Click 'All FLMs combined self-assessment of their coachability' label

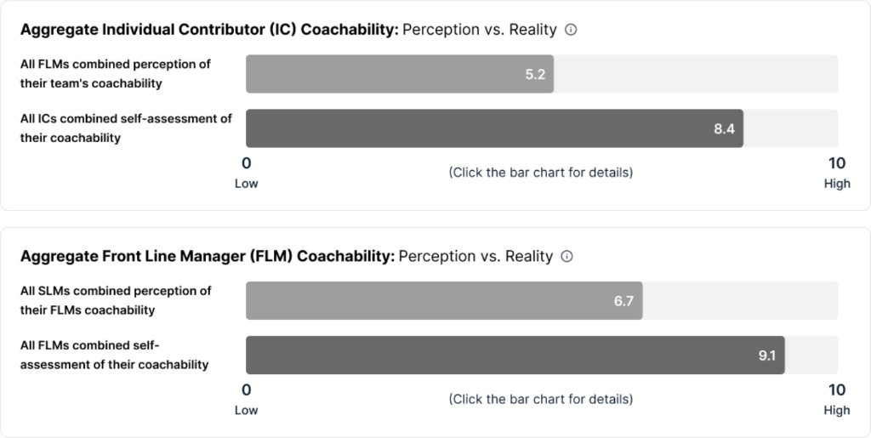[x=115, y=355]
